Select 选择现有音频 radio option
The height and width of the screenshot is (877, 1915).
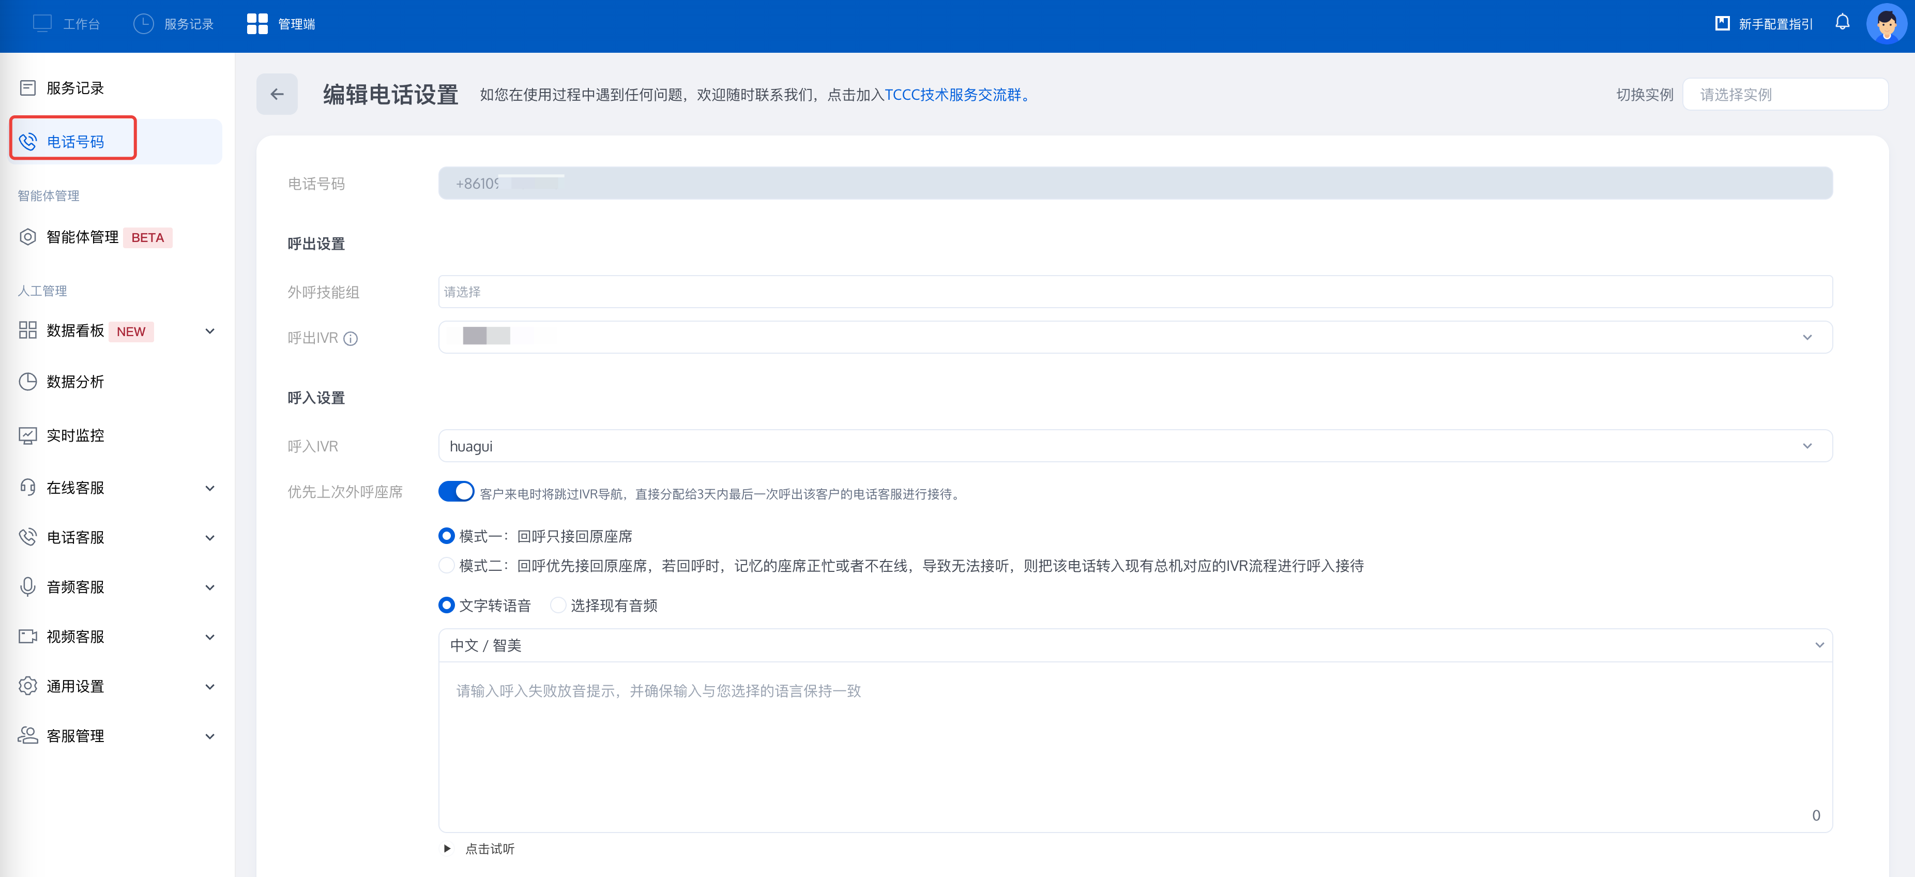pos(557,606)
